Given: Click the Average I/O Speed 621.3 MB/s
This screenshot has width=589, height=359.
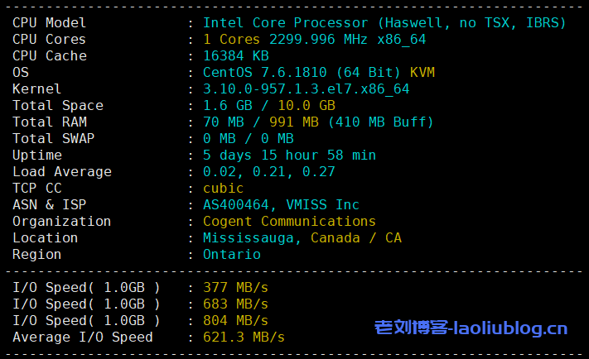Looking at the screenshot, I should coord(244,337).
